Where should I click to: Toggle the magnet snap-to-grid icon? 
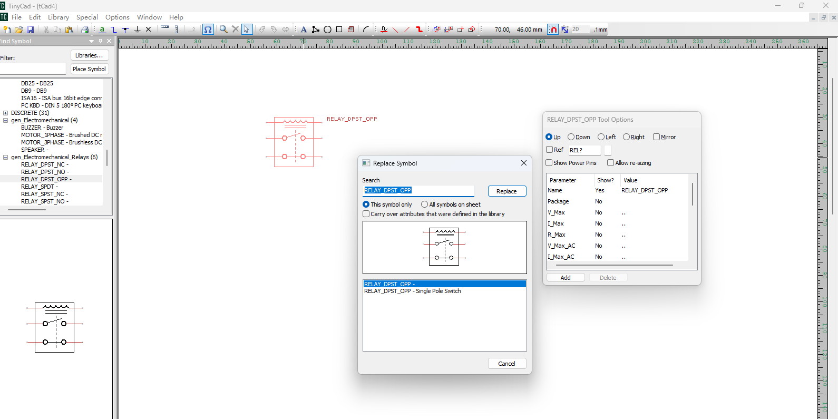click(552, 30)
